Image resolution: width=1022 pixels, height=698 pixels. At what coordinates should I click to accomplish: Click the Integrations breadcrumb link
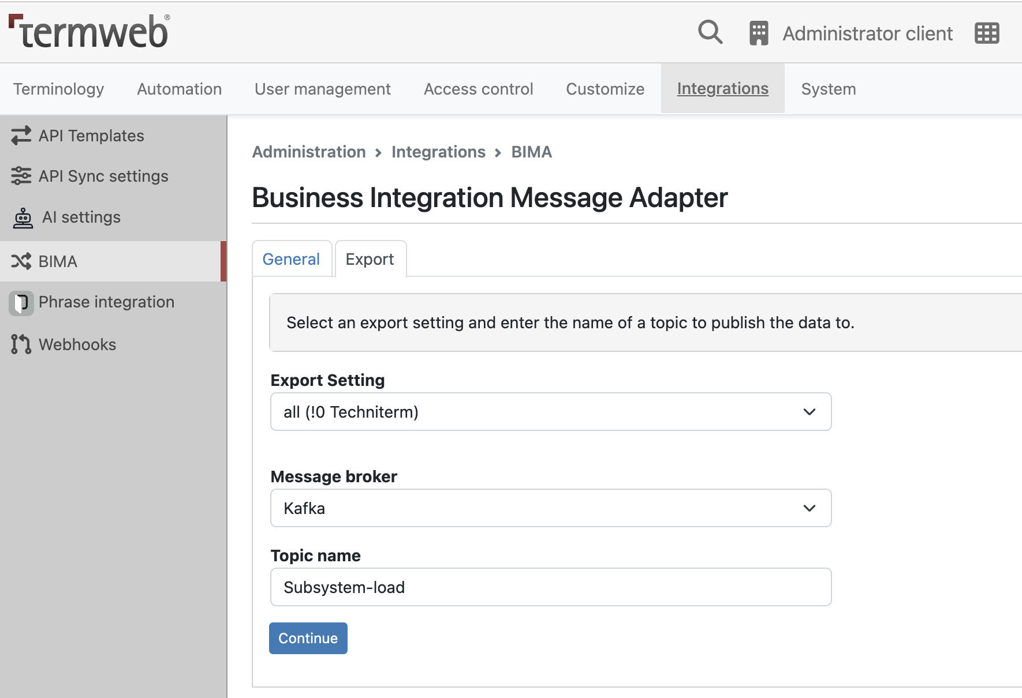coord(438,152)
